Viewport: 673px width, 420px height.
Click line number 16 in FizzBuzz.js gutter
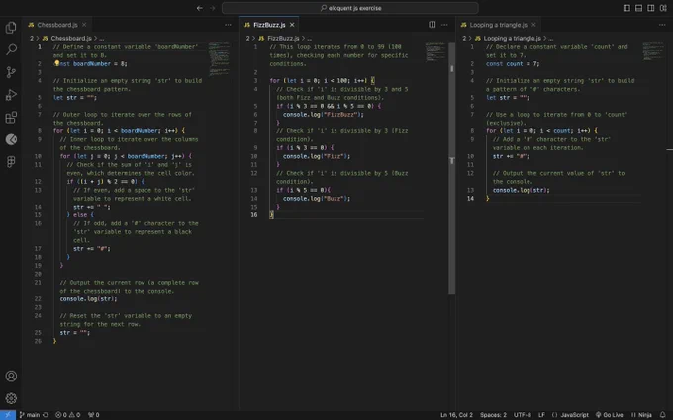click(x=254, y=214)
